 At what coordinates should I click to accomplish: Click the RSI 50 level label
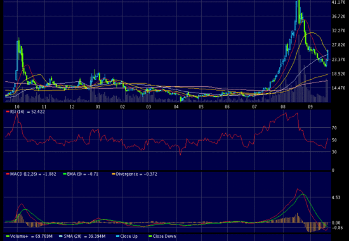point(334,140)
